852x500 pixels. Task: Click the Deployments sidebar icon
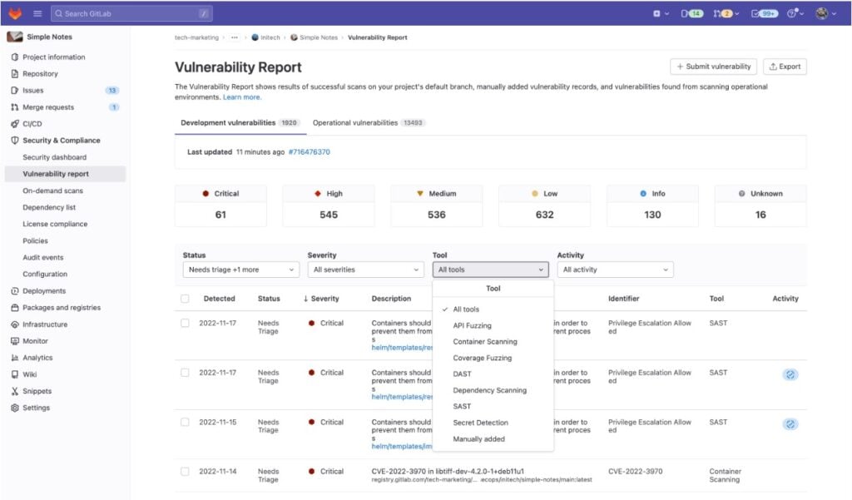[15, 291]
